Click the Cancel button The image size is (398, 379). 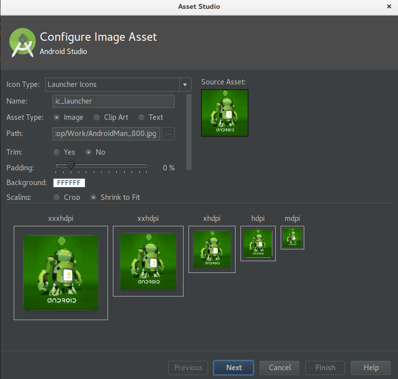coord(279,368)
